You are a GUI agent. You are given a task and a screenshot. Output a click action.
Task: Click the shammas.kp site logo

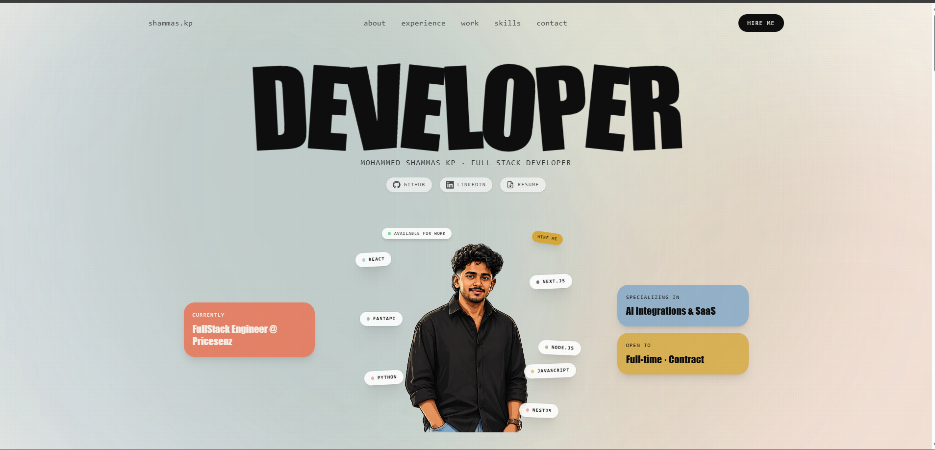171,23
